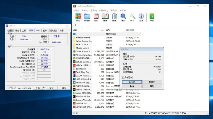Expand the CPU-Z tools (工具) dropdown arrow
This screenshot has height=119, width=213.
point(44,88)
